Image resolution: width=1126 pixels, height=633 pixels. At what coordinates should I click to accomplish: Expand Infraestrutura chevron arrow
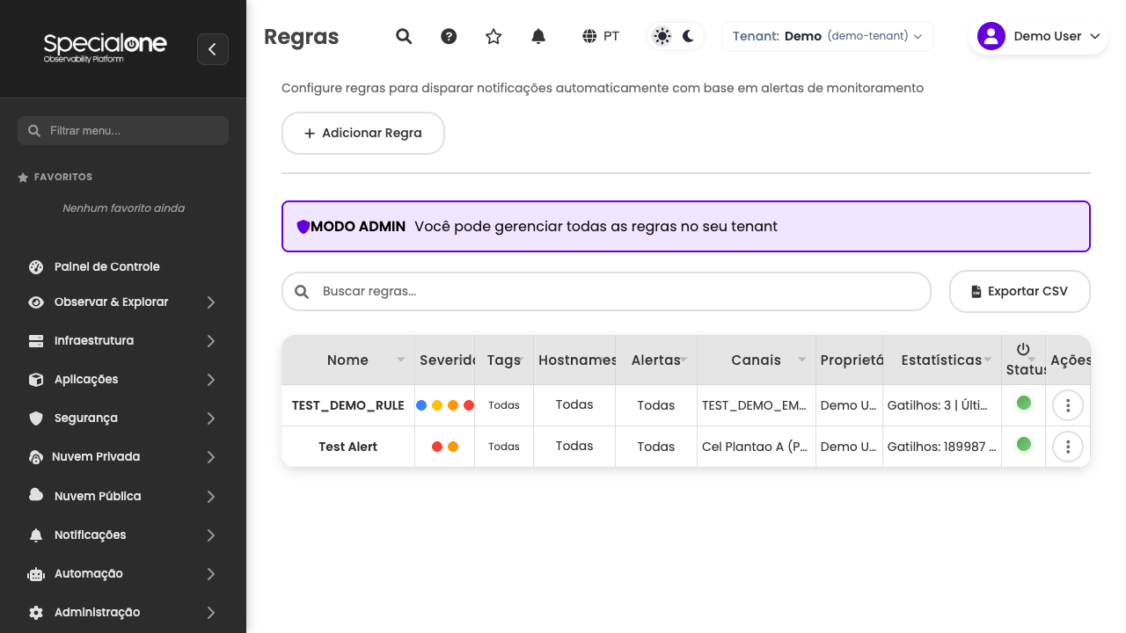click(x=211, y=340)
